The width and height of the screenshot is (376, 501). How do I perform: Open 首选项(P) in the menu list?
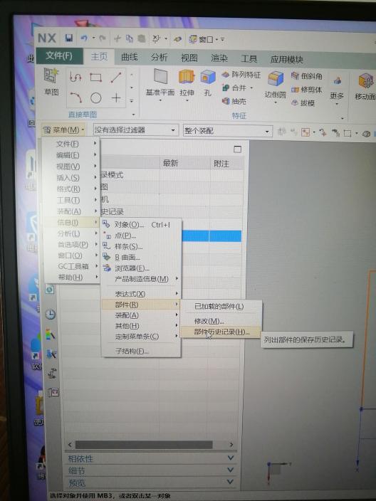coord(72,244)
